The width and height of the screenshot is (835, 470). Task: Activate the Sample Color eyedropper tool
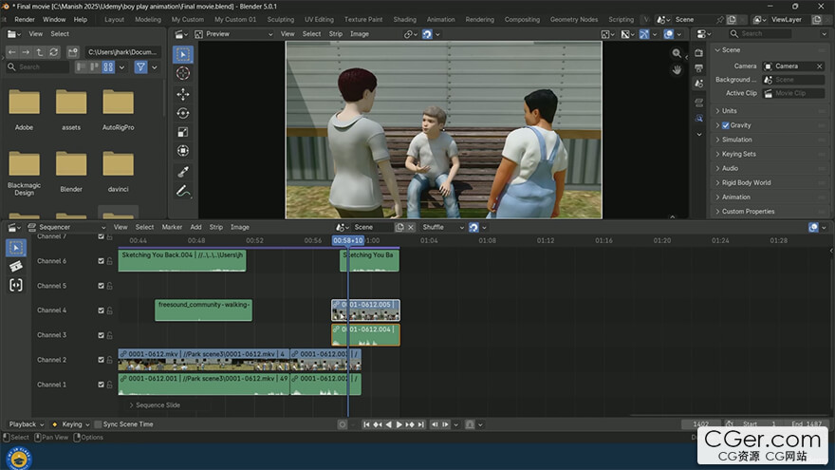[183, 172]
